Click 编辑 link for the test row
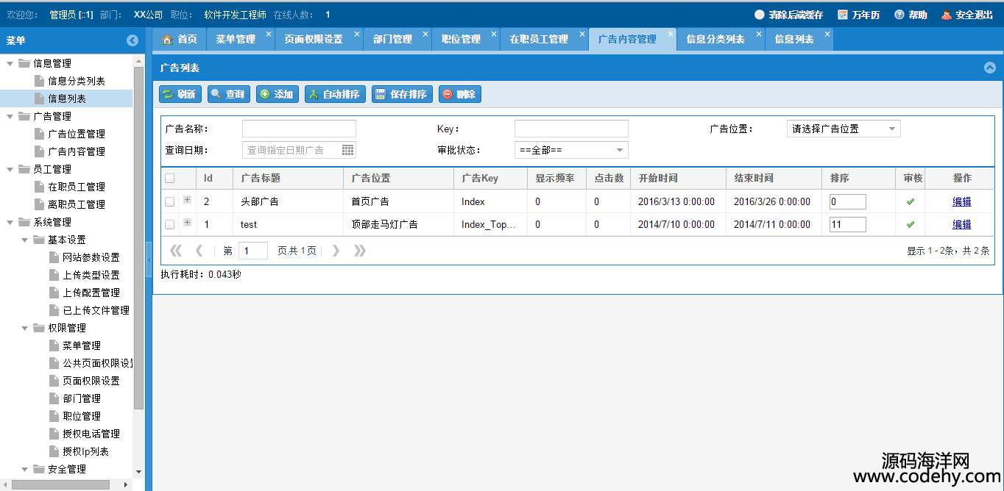Screen dimensions: 1004x491 click(x=961, y=224)
